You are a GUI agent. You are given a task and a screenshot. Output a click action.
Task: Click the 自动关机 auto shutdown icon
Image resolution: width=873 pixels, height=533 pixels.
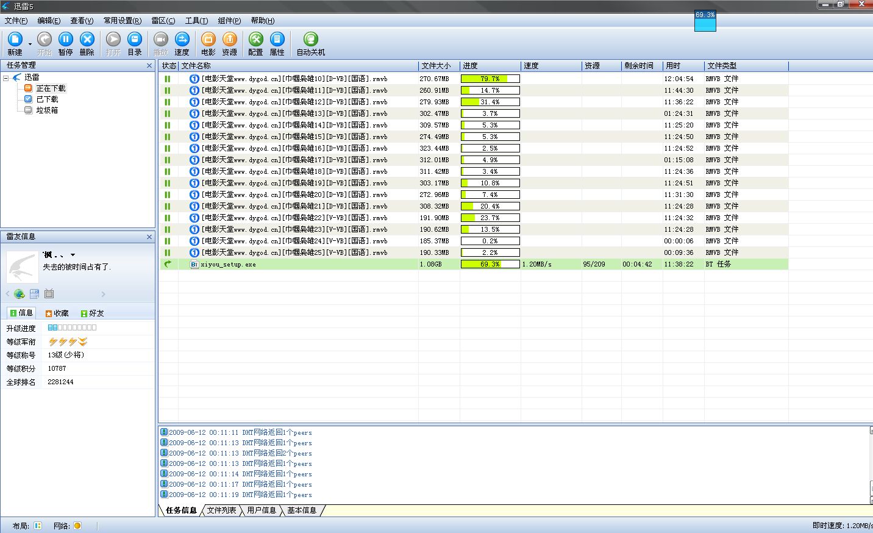[x=311, y=40]
